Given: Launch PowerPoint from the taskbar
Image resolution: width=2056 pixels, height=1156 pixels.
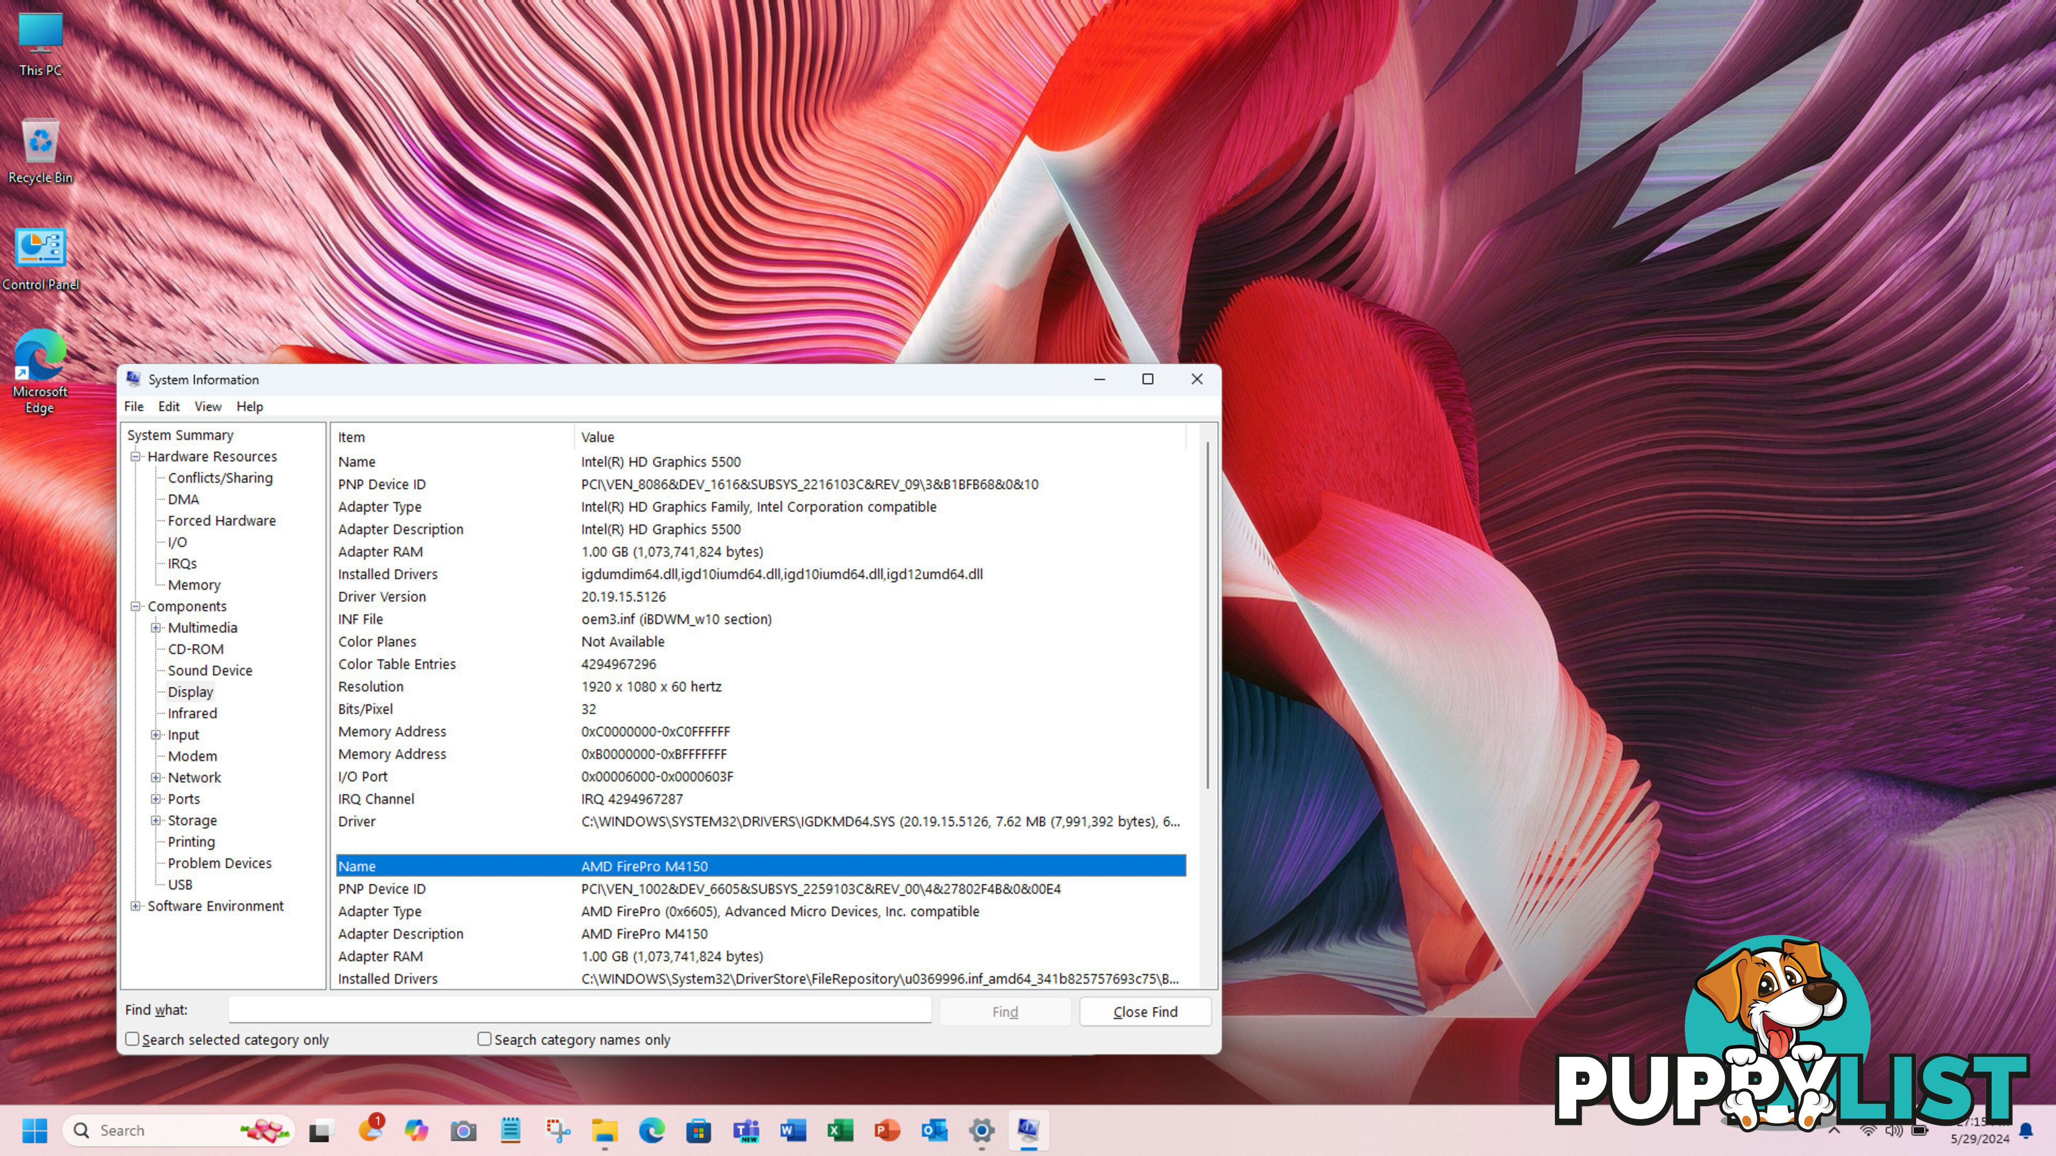Looking at the screenshot, I should point(887,1130).
